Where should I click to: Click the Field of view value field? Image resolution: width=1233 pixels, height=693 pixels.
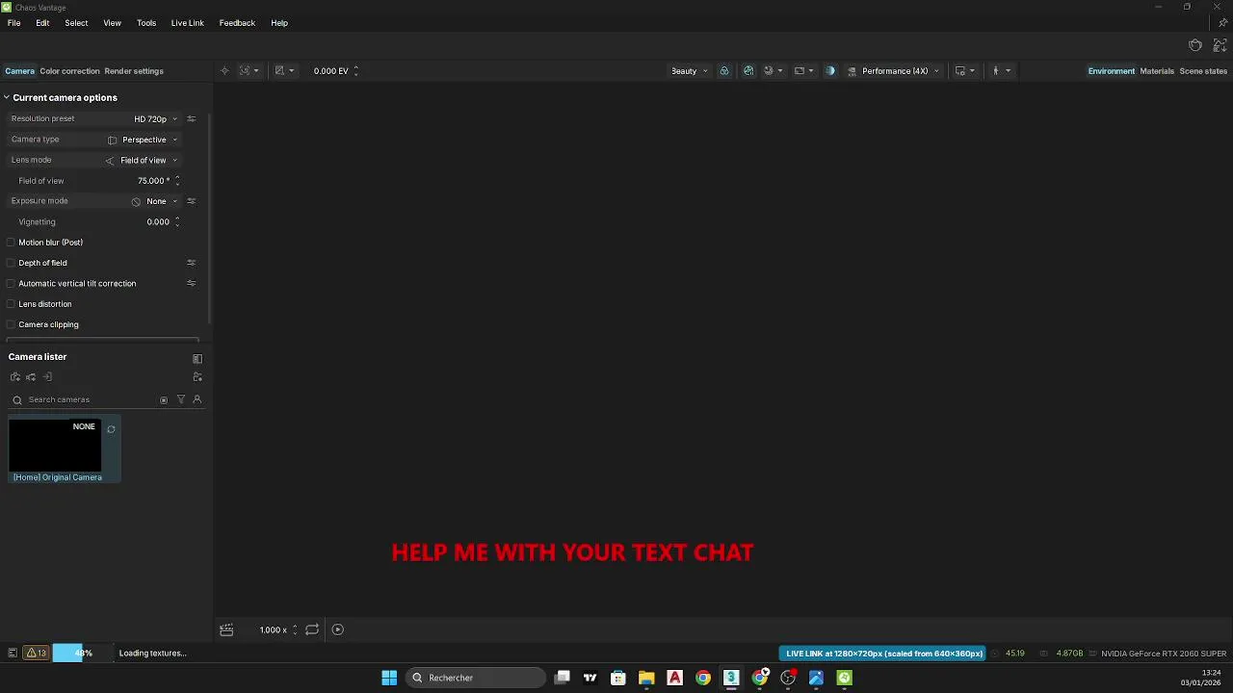click(x=152, y=181)
